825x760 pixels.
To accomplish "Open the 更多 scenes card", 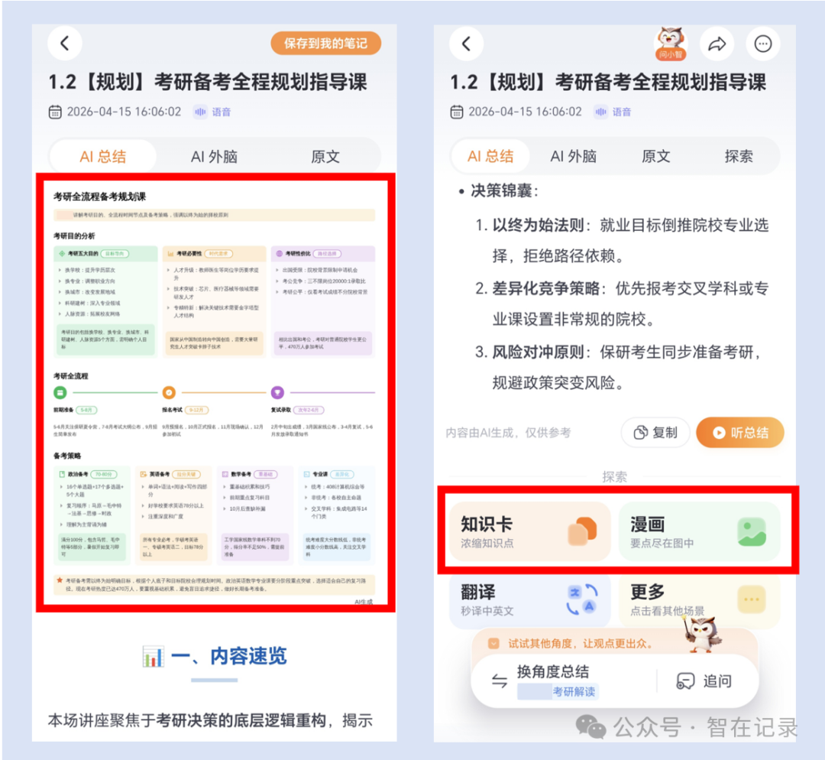I will coord(699,600).
